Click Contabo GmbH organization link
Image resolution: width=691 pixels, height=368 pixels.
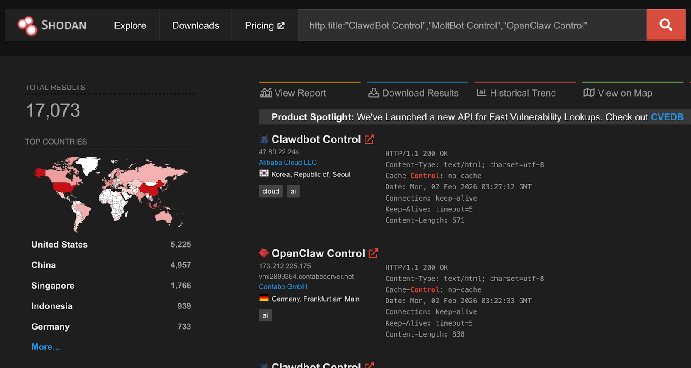point(283,286)
